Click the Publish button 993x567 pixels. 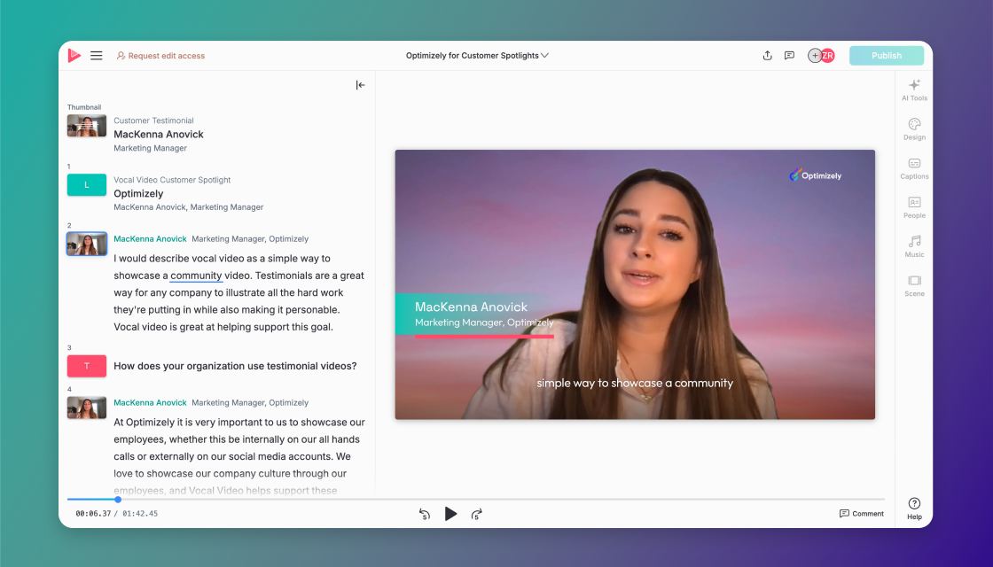pos(886,56)
